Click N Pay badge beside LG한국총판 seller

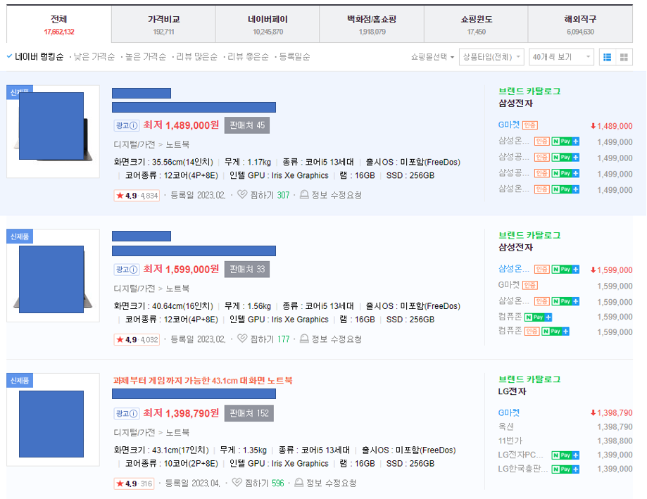[x=565, y=469]
